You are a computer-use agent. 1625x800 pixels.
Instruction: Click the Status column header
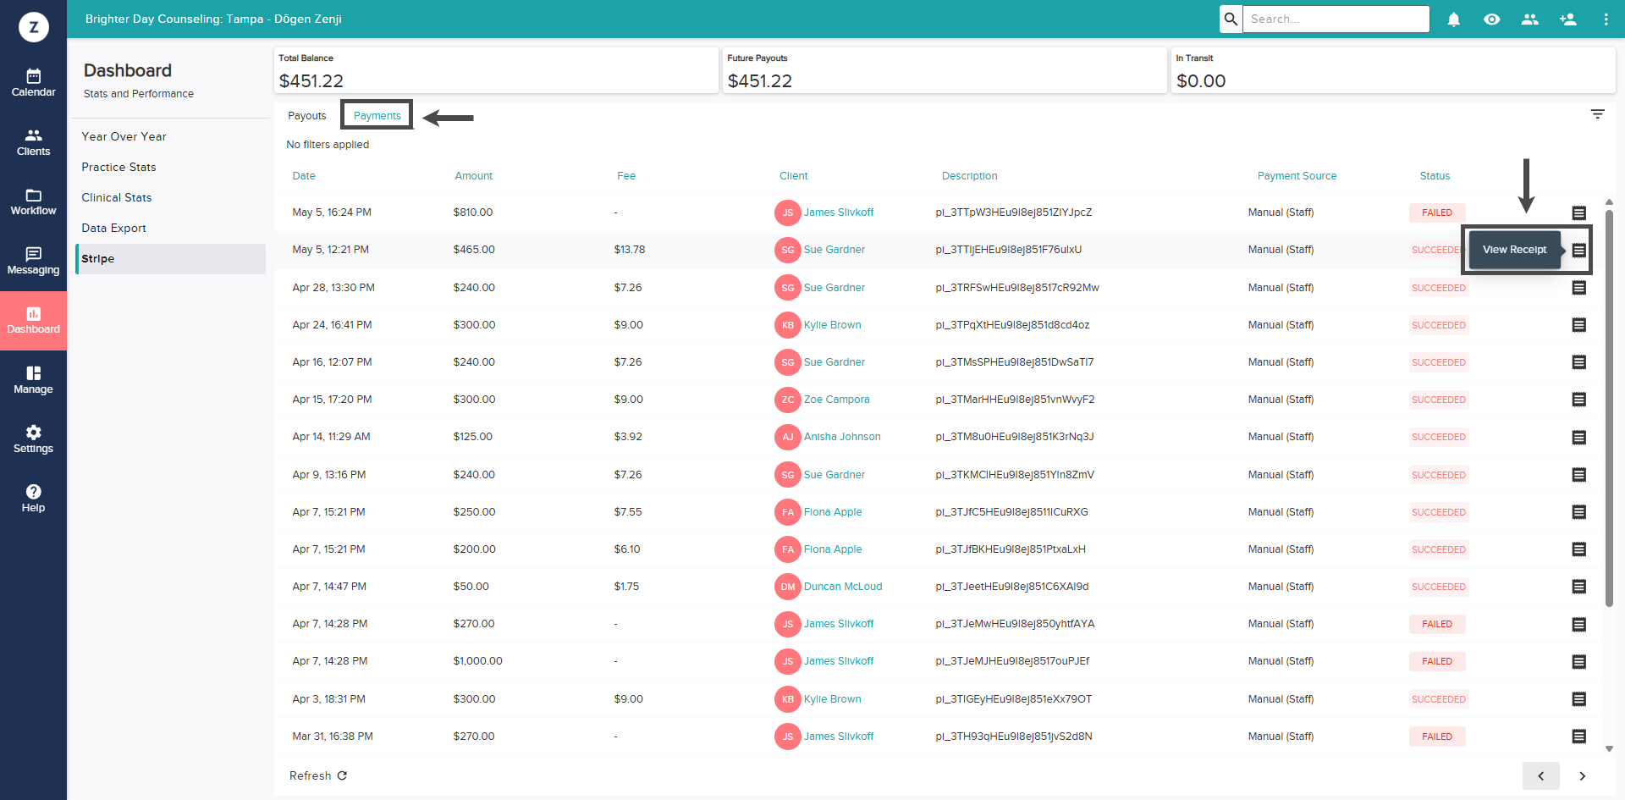click(x=1435, y=176)
